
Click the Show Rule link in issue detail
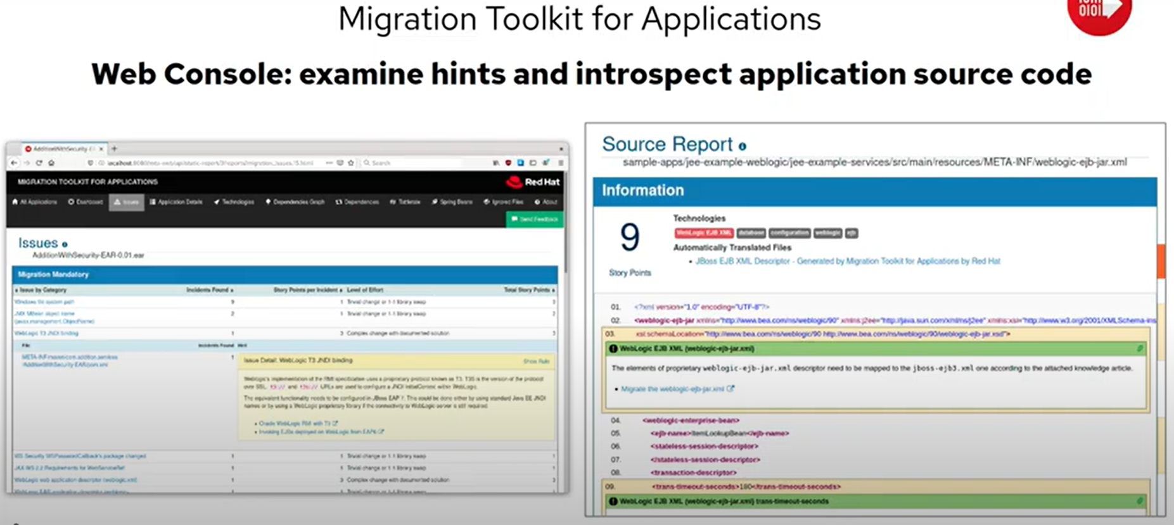tap(536, 361)
